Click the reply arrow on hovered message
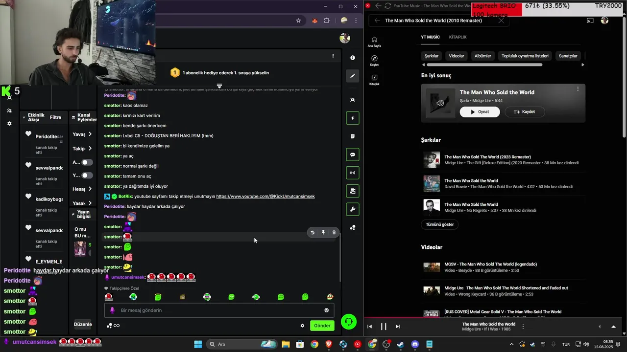The height and width of the screenshot is (352, 627). pyautogui.click(x=313, y=233)
